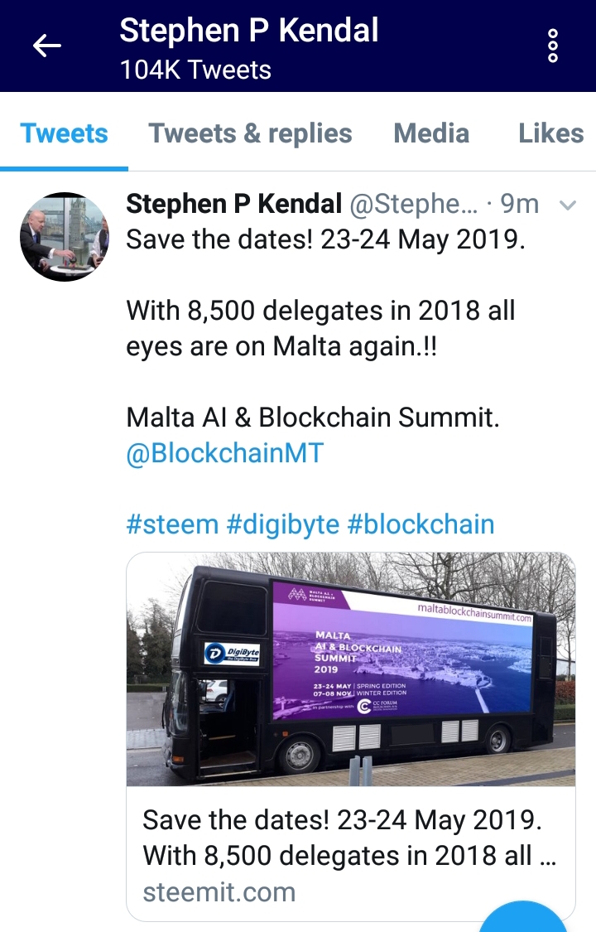596x932 pixels.
Task: Open the Likes tab
Action: 550,133
